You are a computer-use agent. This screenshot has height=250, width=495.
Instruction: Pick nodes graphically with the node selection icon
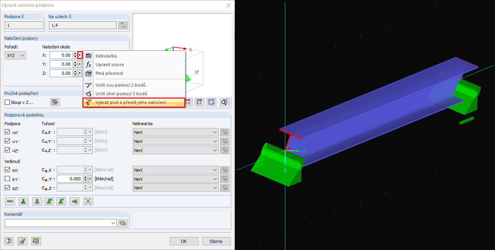click(x=123, y=25)
